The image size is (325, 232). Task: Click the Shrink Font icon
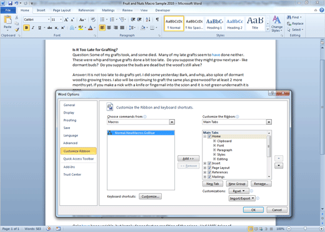(72, 20)
